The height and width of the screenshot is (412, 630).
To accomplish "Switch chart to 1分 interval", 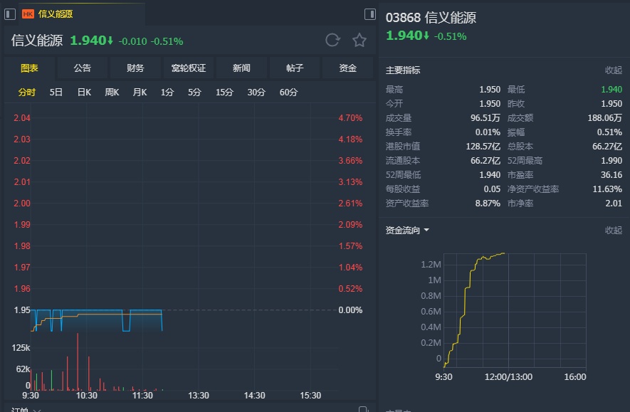I will tap(167, 93).
